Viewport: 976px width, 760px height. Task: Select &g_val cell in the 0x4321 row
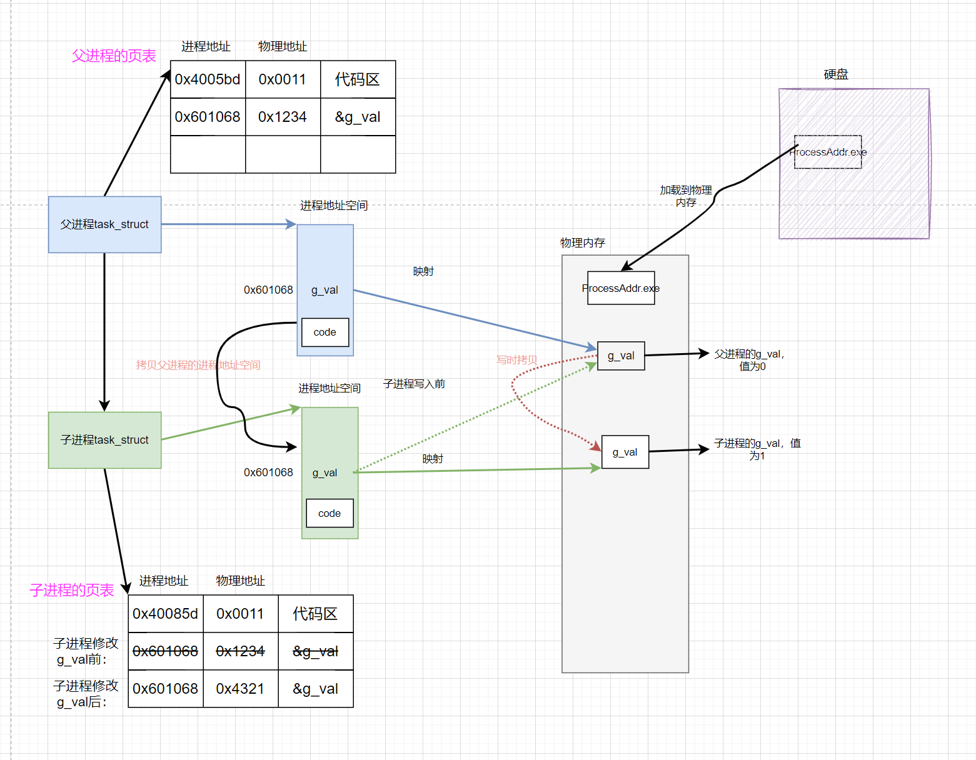[316, 689]
